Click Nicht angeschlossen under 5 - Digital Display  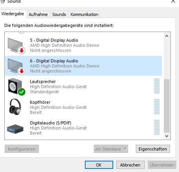[x=51, y=50]
